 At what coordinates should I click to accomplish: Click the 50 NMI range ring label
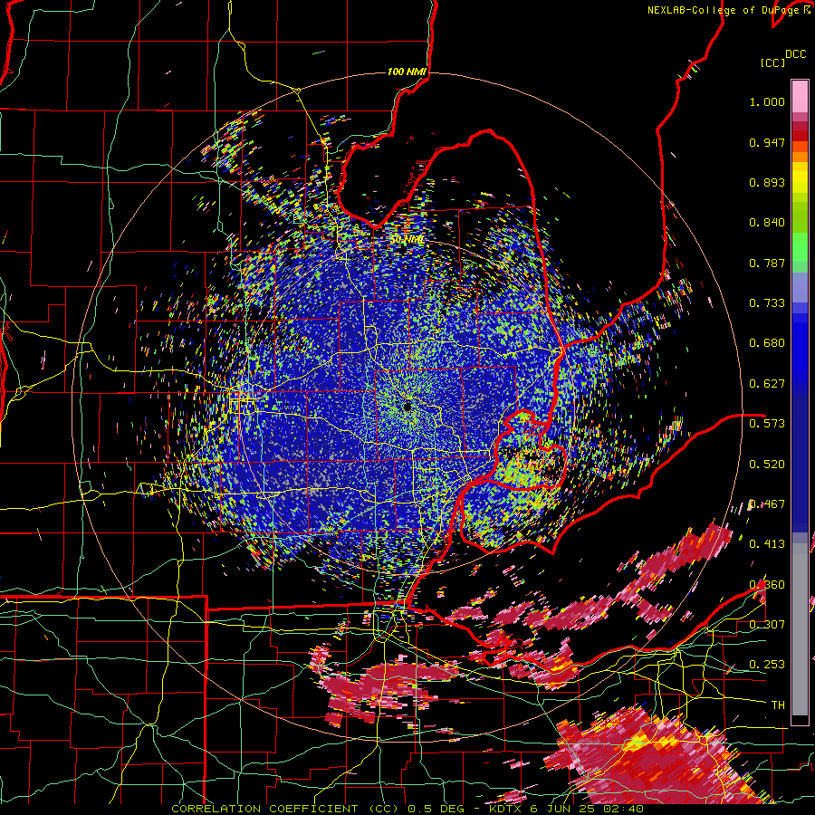coord(407,240)
